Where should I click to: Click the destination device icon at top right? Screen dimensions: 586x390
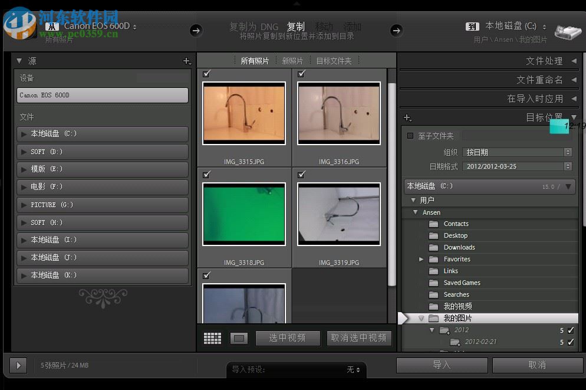coord(567,32)
